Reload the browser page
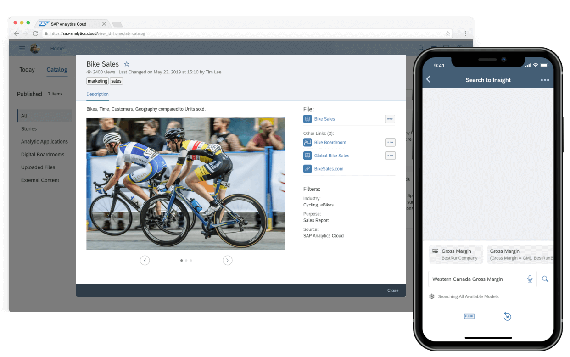This screenshot has width=570, height=357. 35,33
